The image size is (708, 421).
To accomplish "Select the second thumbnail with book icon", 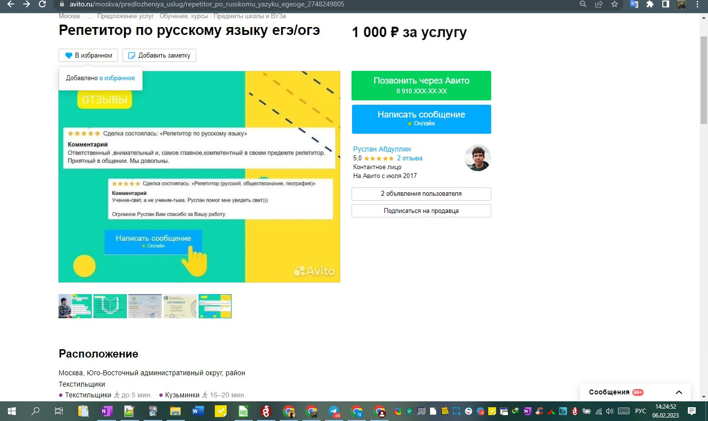I will click(110, 306).
